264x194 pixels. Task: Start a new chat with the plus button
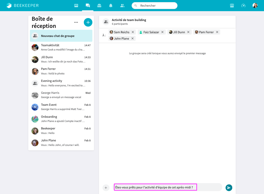coord(88,22)
